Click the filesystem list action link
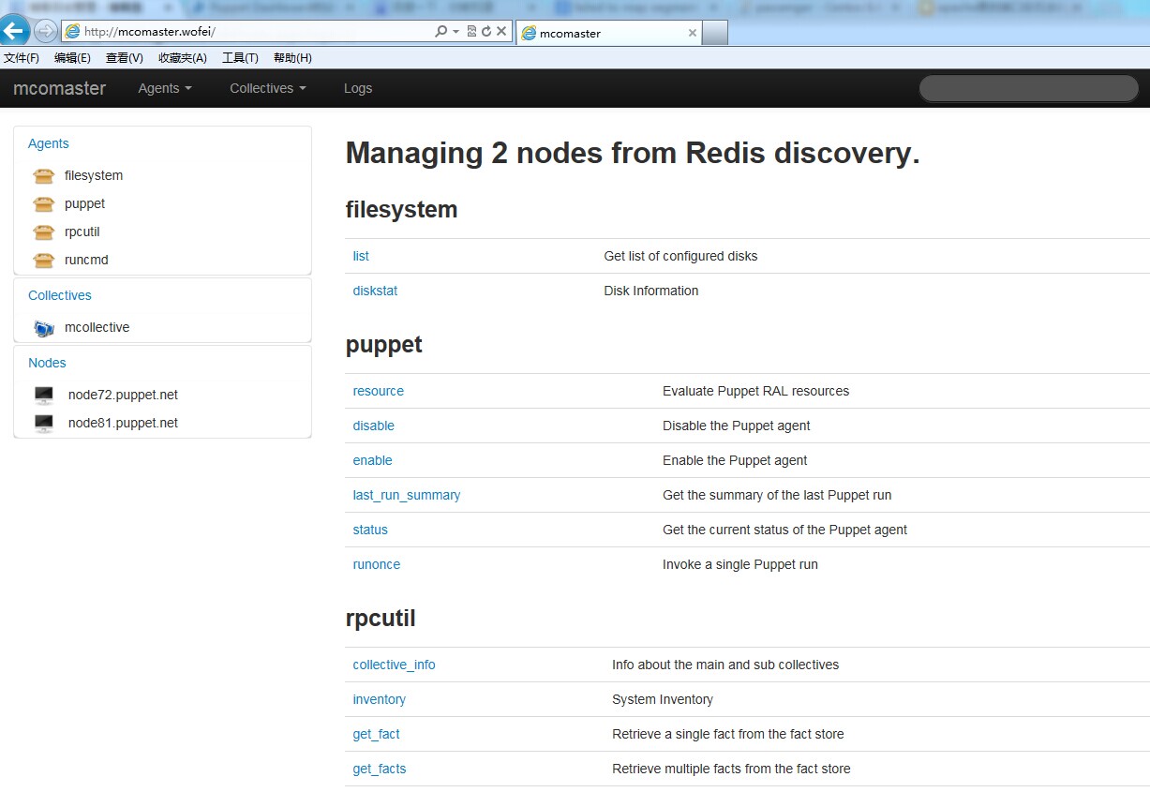 pos(361,256)
